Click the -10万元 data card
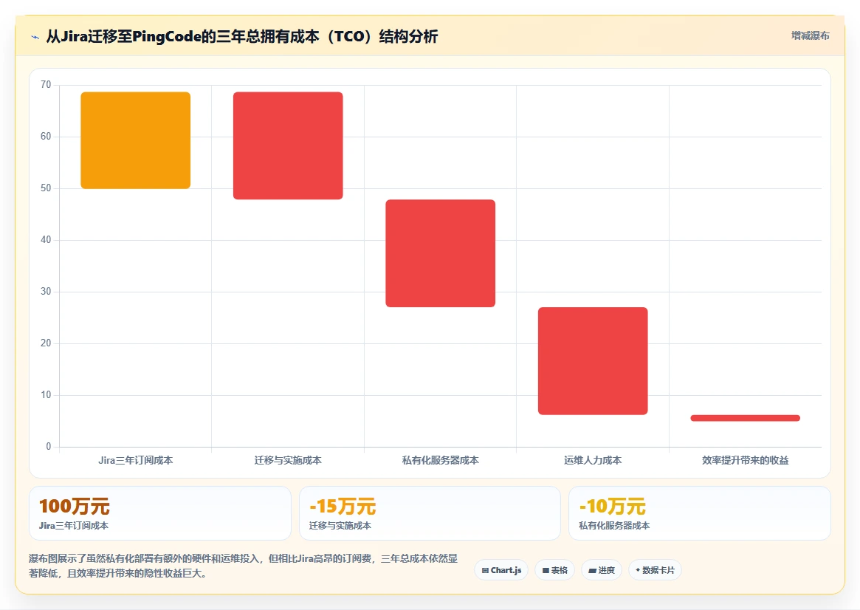The image size is (860, 610). pos(700,513)
